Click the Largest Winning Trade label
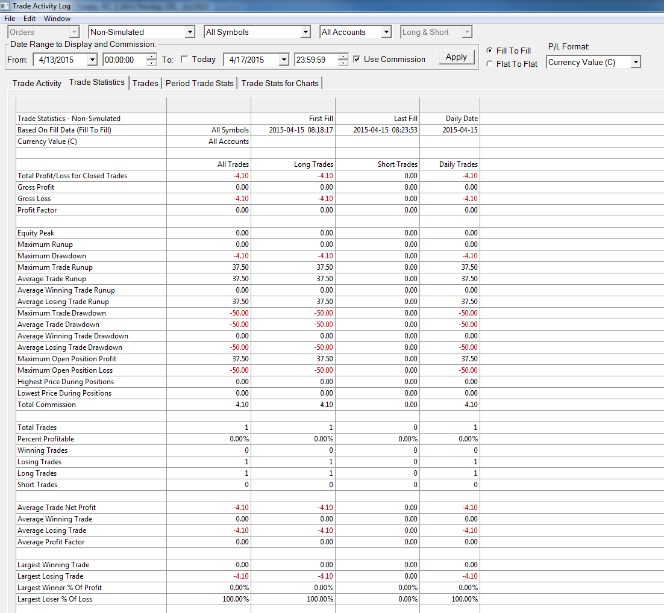Viewport: 664px width, 613px height. point(54,565)
